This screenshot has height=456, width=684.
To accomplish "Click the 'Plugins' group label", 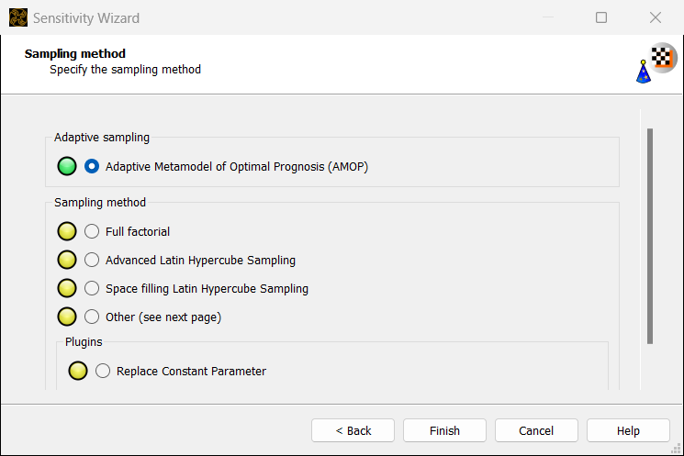I will [x=84, y=342].
